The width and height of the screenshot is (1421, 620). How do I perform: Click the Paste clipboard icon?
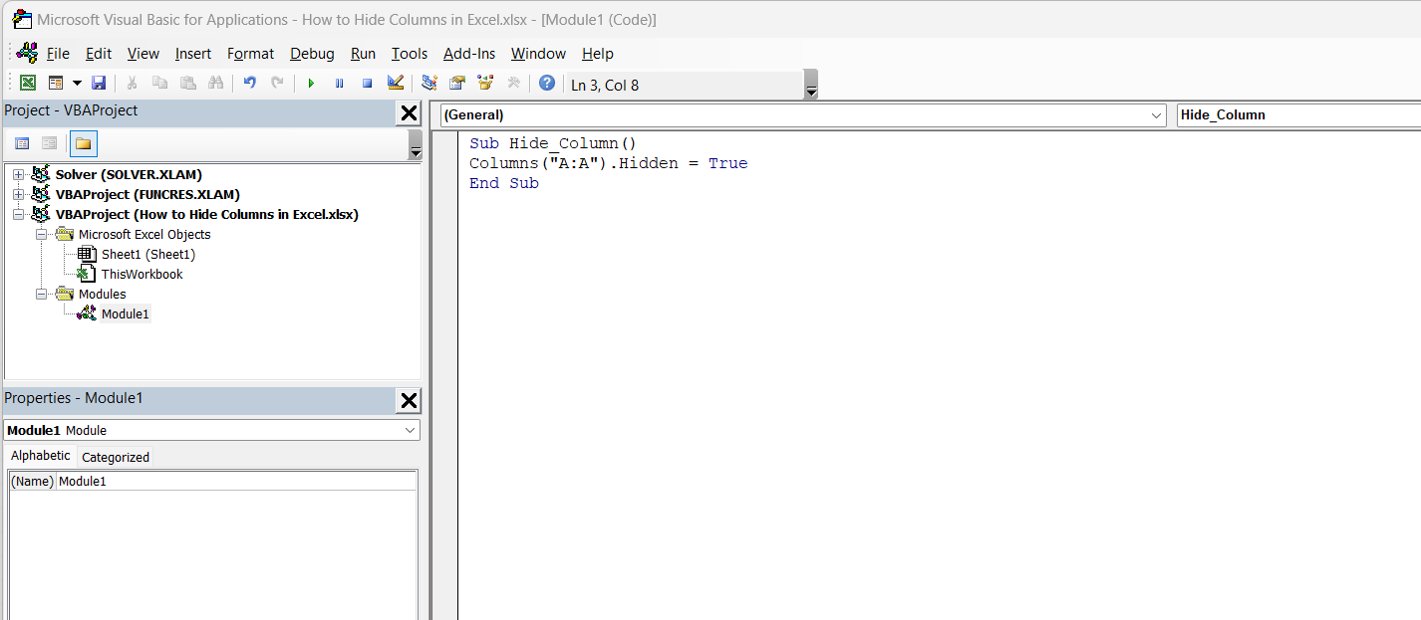click(x=187, y=84)
